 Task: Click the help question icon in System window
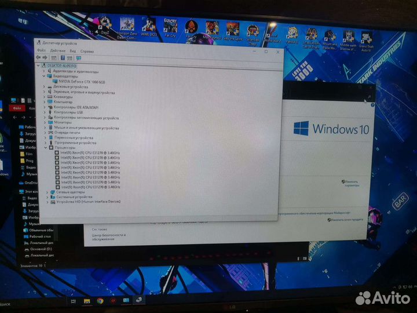(372, 105)
